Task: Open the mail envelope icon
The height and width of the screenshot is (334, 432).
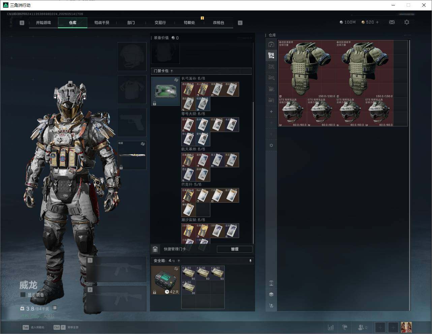Action: tap(392, 22)
